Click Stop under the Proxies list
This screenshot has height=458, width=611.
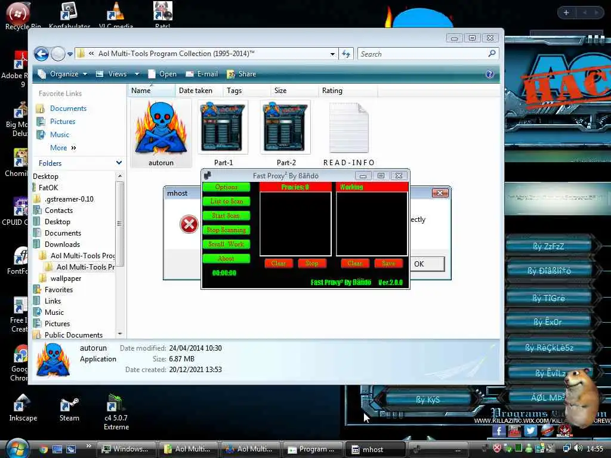pos(311,264)
